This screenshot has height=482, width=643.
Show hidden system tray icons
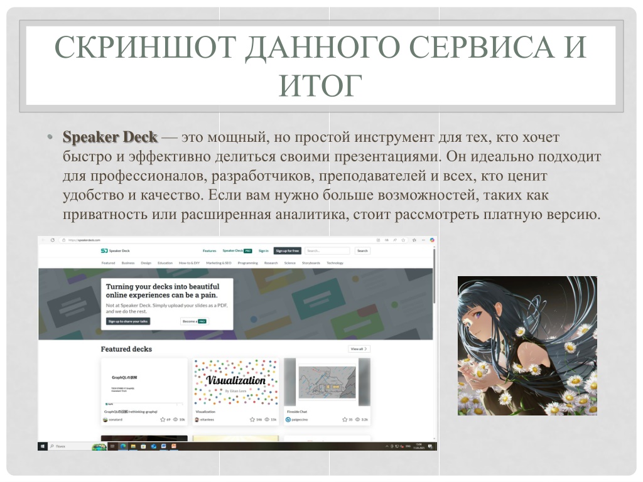pyautogui.click(x=387, y=446)
